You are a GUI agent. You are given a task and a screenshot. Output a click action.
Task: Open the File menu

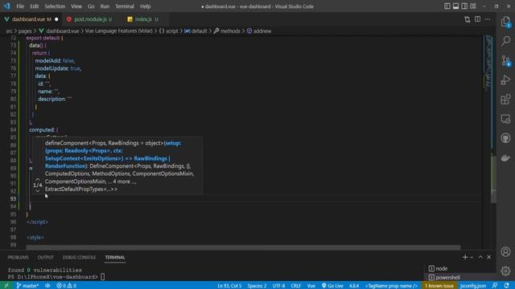pyautogui.click(x=20, y=6)
